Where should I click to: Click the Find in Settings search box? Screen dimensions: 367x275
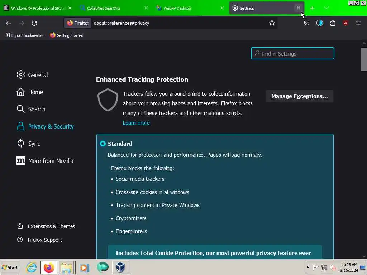(x=292, y=54)
